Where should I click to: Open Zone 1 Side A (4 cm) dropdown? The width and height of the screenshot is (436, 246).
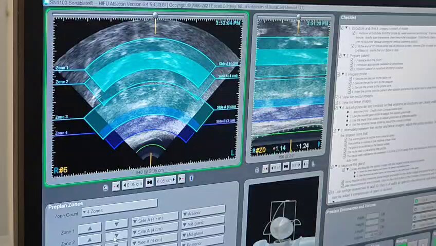pos(155,218)
